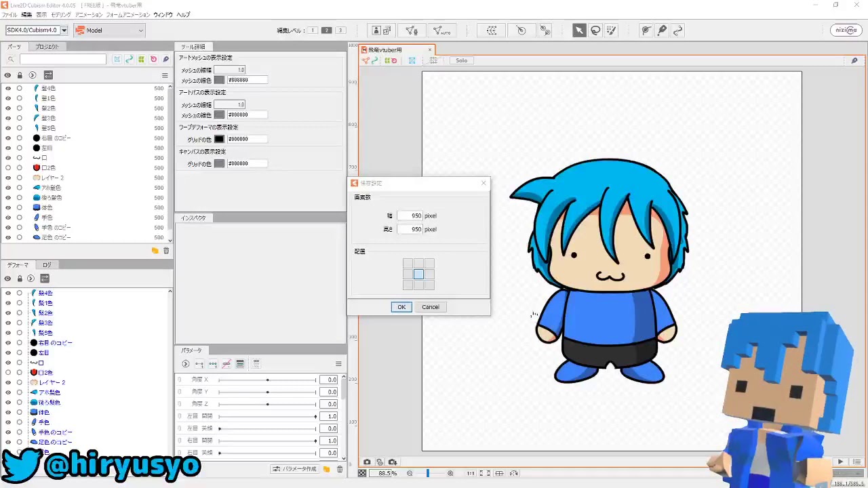Image resolution: width=868 pixels, height=488 pixels.
Task: Click the canvas snapshot camera icon
Action: click(367, 462)
